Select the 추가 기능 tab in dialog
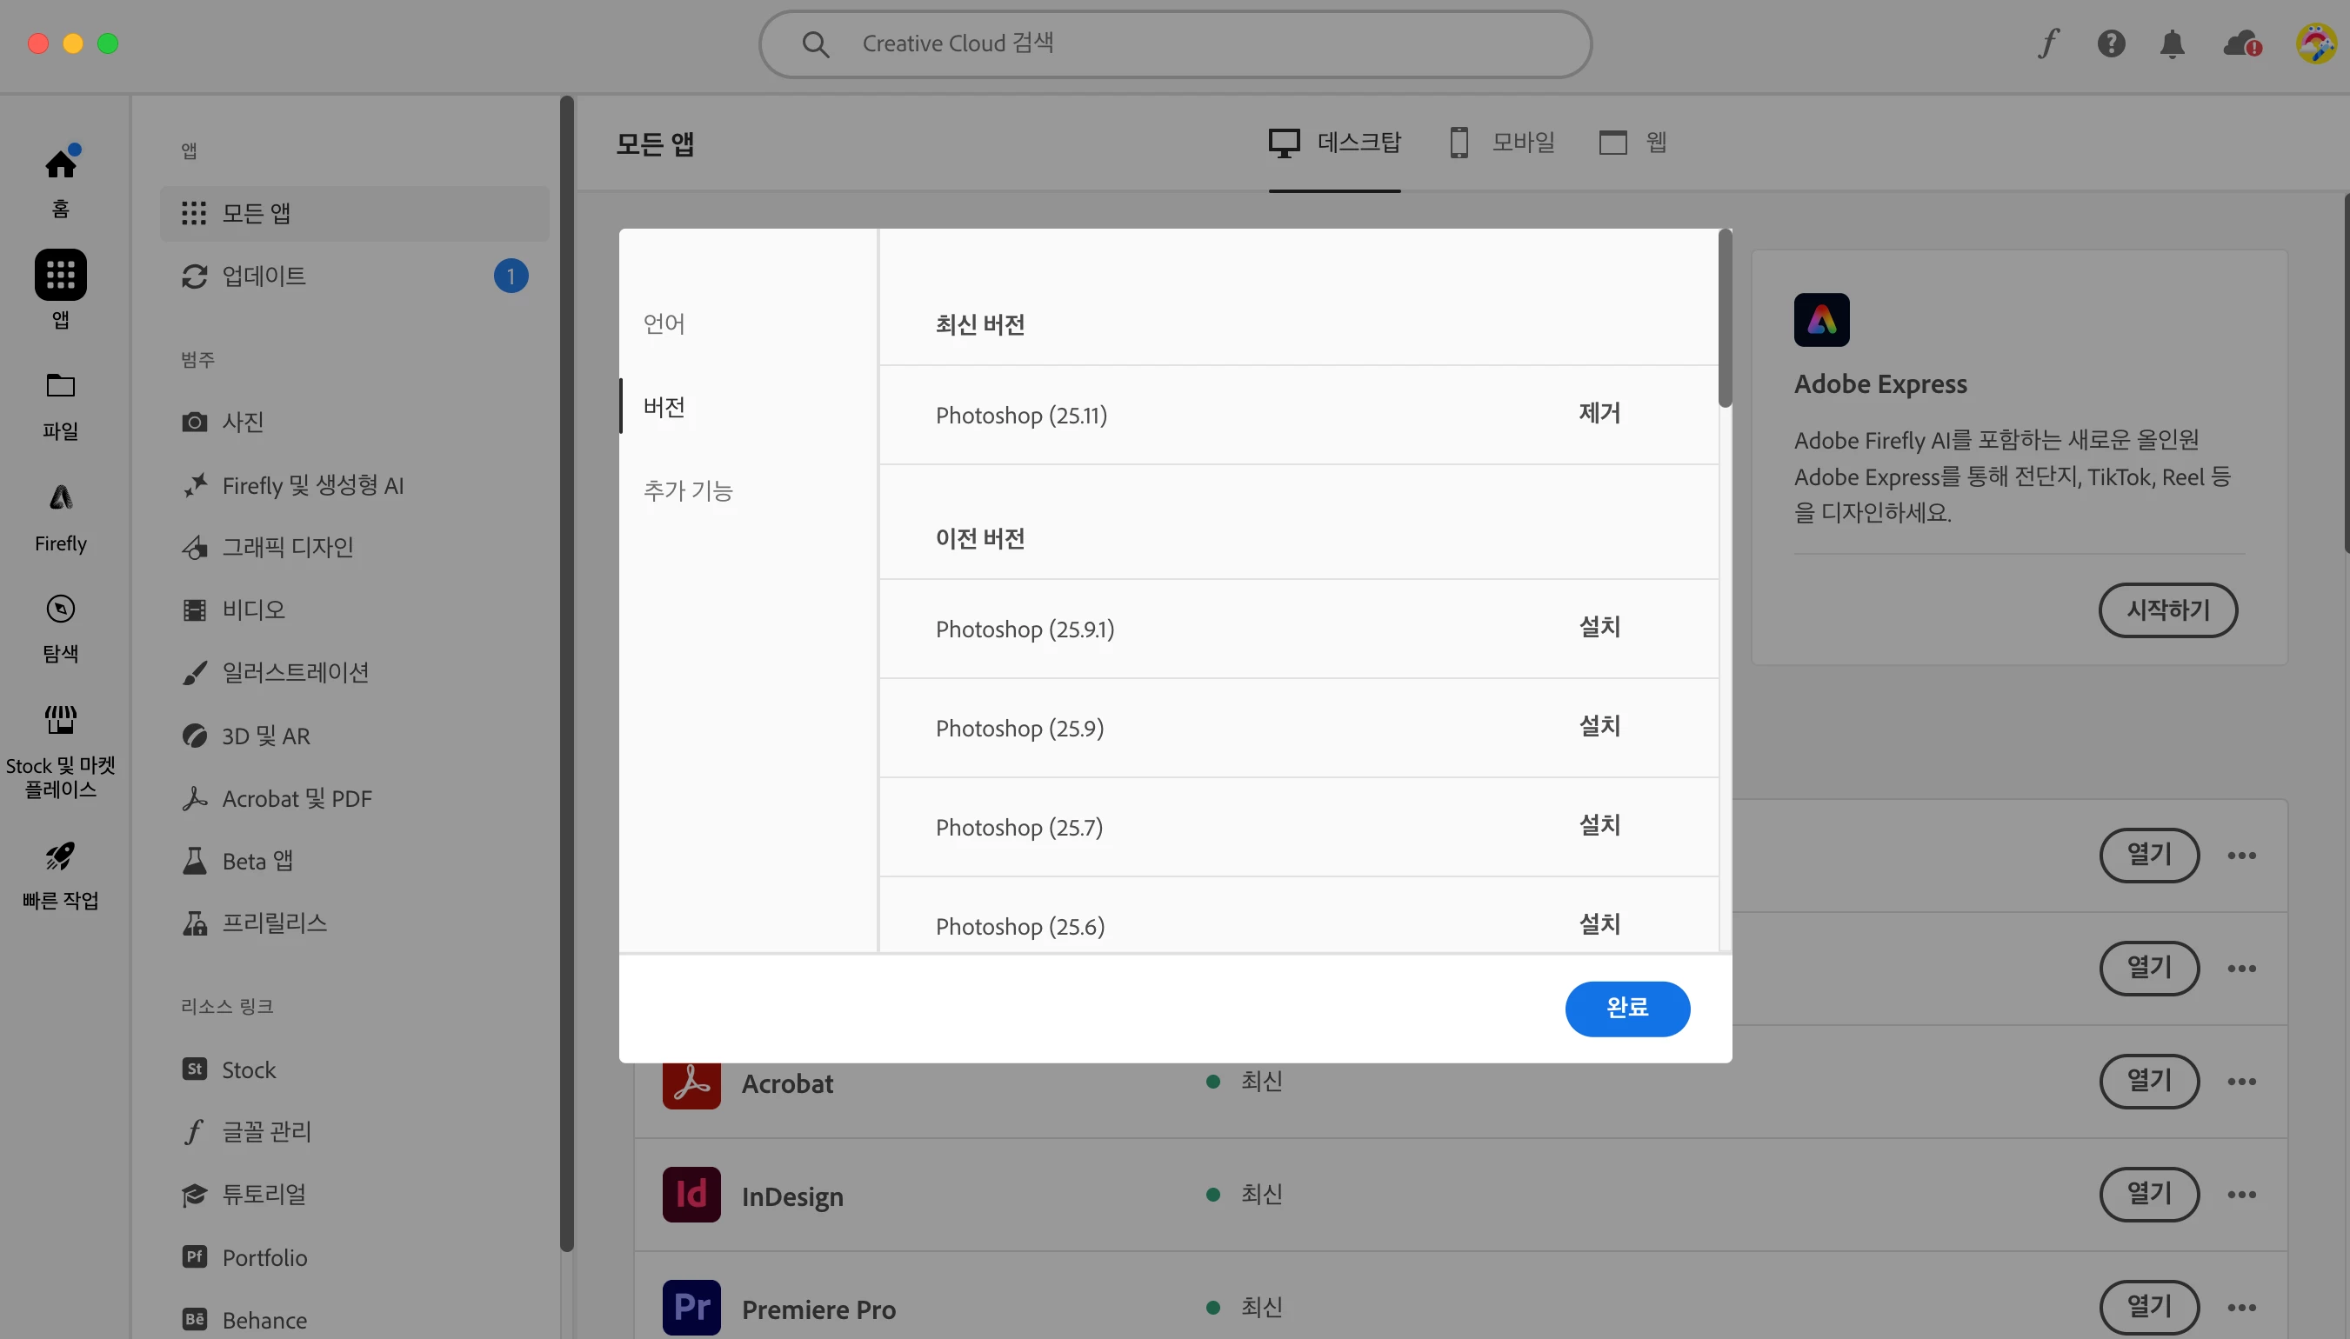The height and width of the screenshot is (1339, 2350). click(688, 490)
